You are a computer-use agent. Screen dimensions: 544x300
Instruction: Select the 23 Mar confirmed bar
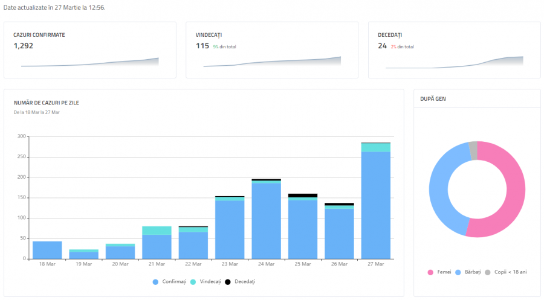[x=230, y=229]
